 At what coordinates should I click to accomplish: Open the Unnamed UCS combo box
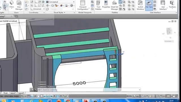pos(38,9)
